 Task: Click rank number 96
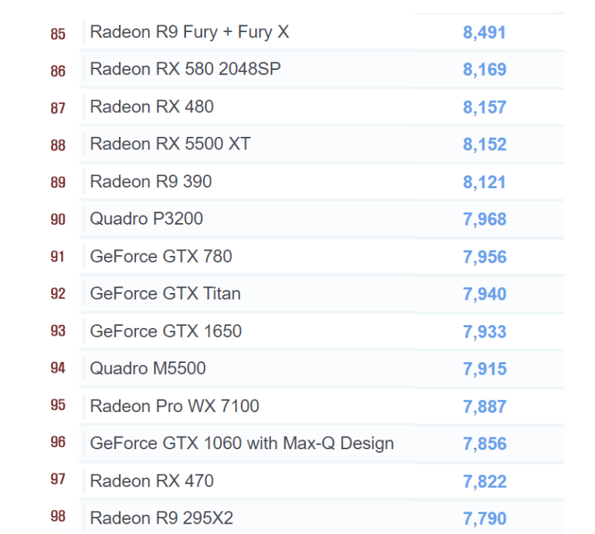tap(58, 443)
